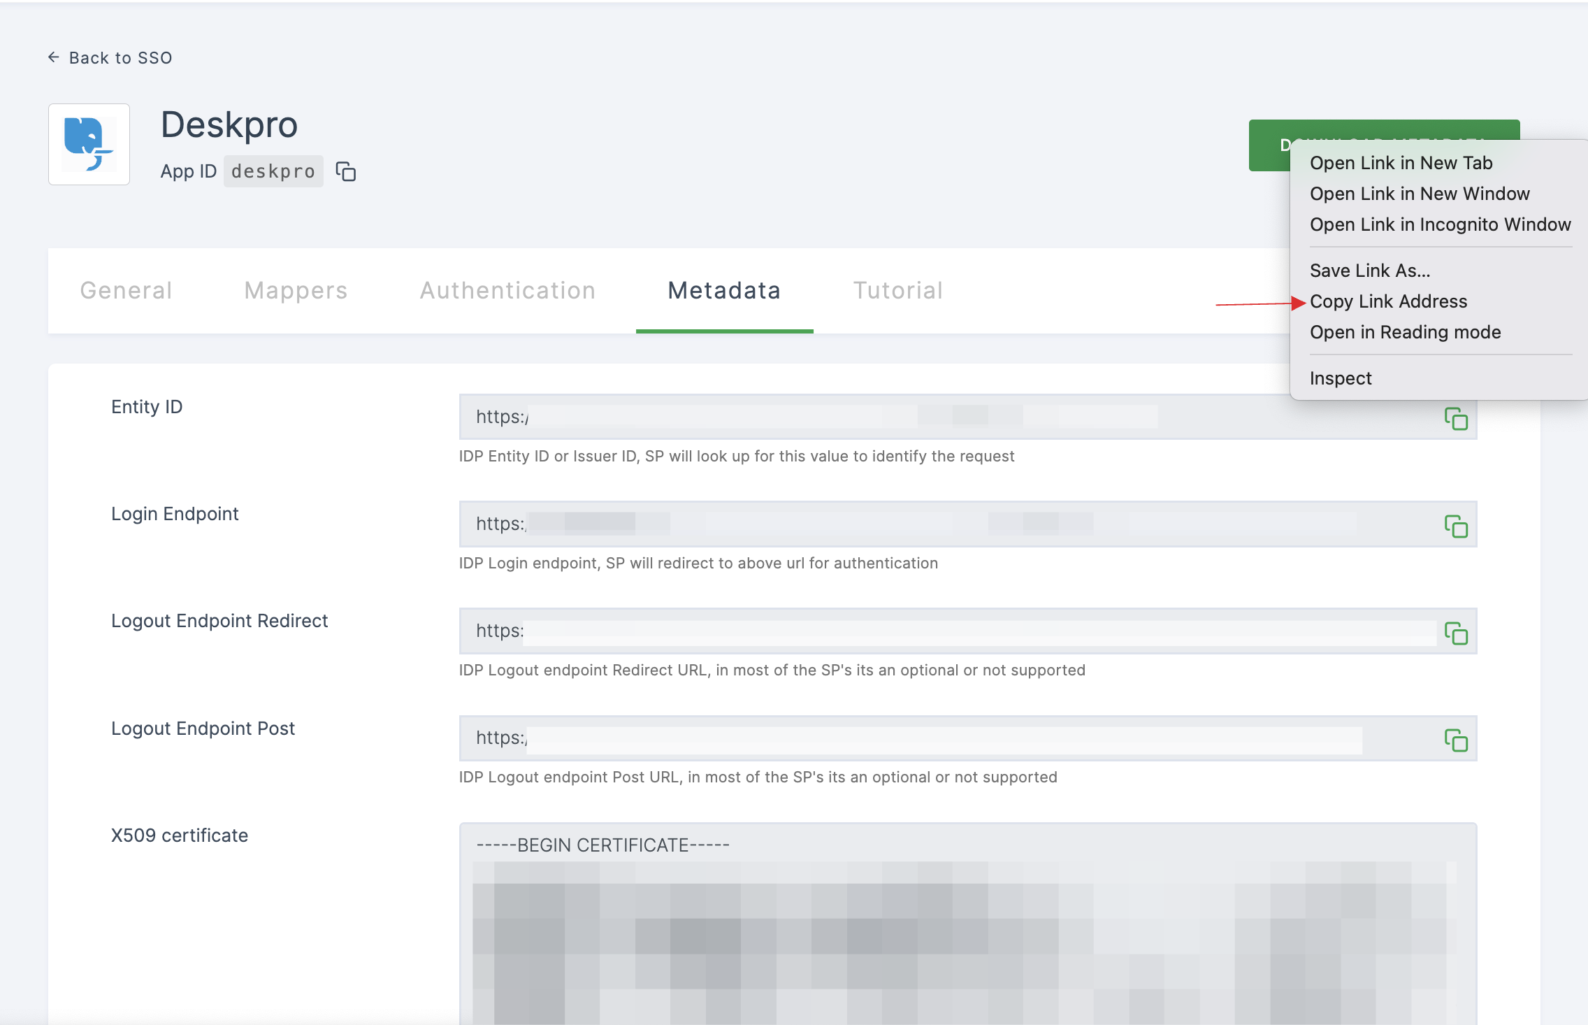Go back via Back to SSO link
The width and height of the screenshot is (1588, 1025).
(x=110, y=57)
